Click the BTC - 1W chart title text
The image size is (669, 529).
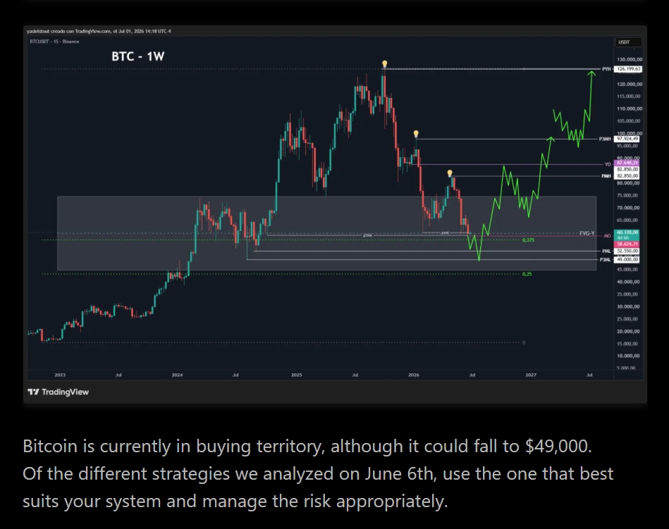coord(137,56)
